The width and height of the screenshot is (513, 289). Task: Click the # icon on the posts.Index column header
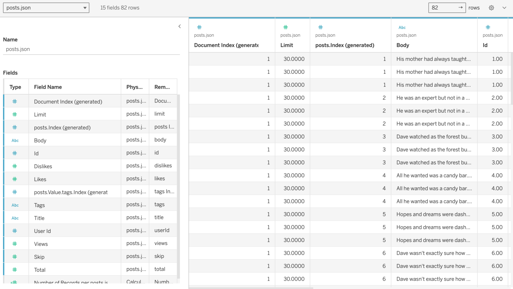pyautogui.click(x=320, y=27)
